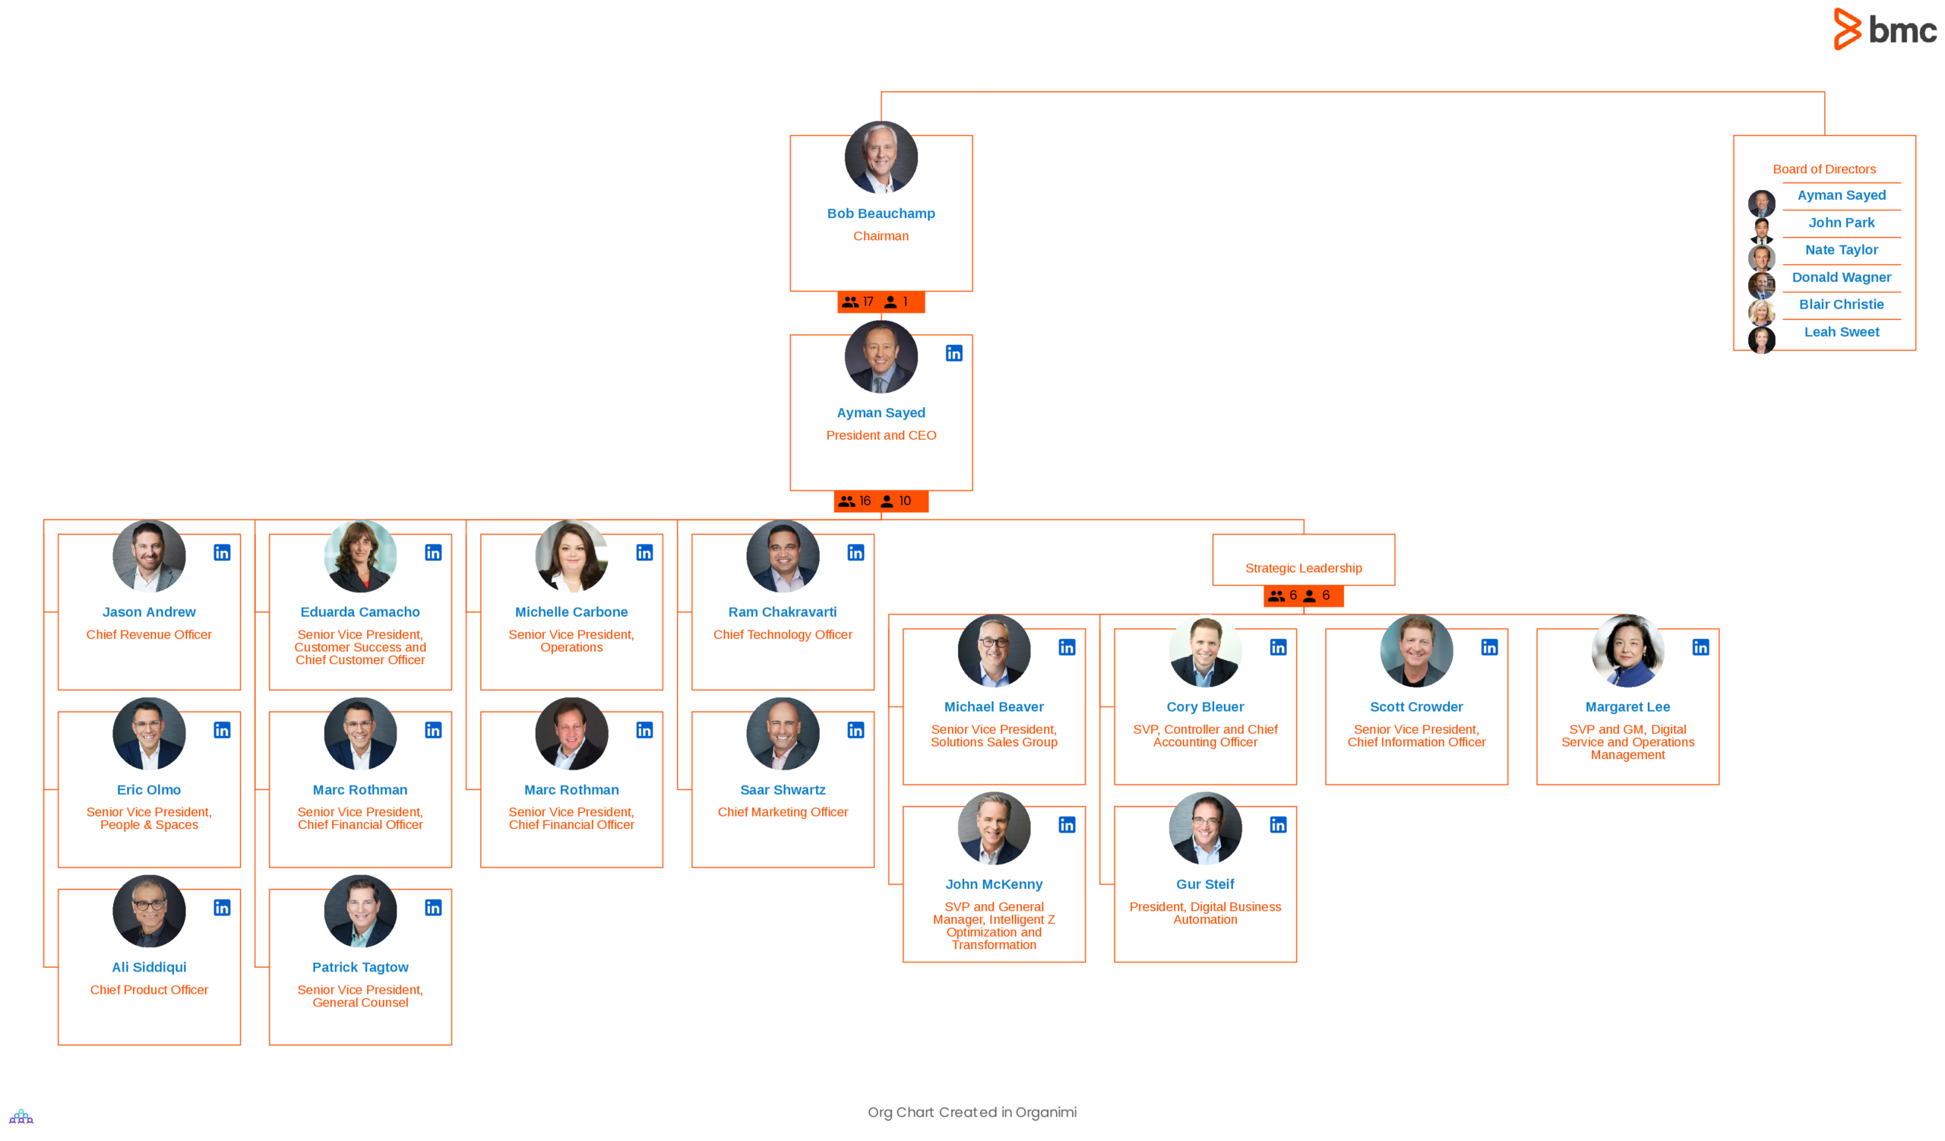Click Margaret Lee's LinkedIn icon
Viewport: 1945px width, 1141px height.
pyautogui.click(x=1700, y=646)
